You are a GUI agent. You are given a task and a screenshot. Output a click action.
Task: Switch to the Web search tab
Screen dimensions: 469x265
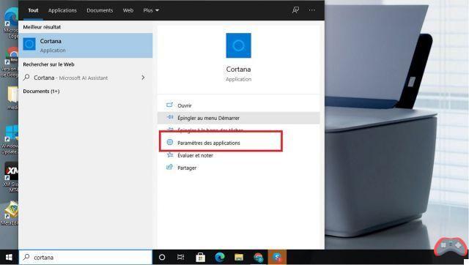pos(128,10)
